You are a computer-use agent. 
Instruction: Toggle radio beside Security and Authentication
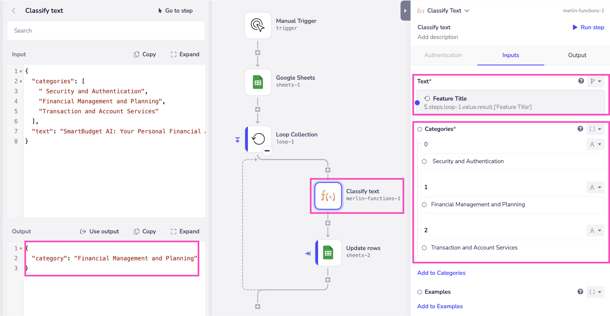pos(424,162)
